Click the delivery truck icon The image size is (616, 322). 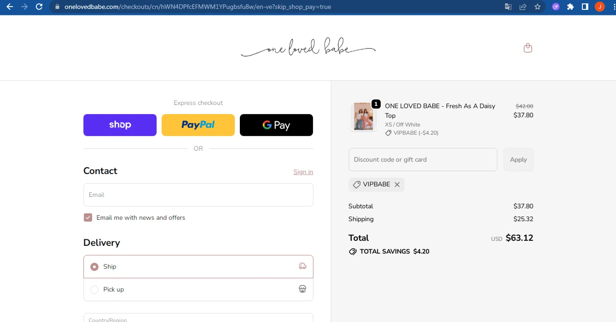coord(302,266)
